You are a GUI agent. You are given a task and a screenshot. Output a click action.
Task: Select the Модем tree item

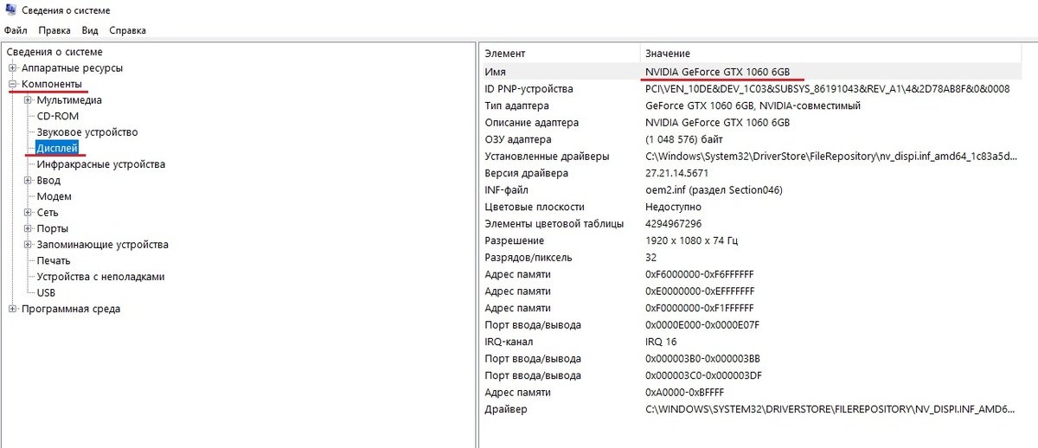click(54, 196)
